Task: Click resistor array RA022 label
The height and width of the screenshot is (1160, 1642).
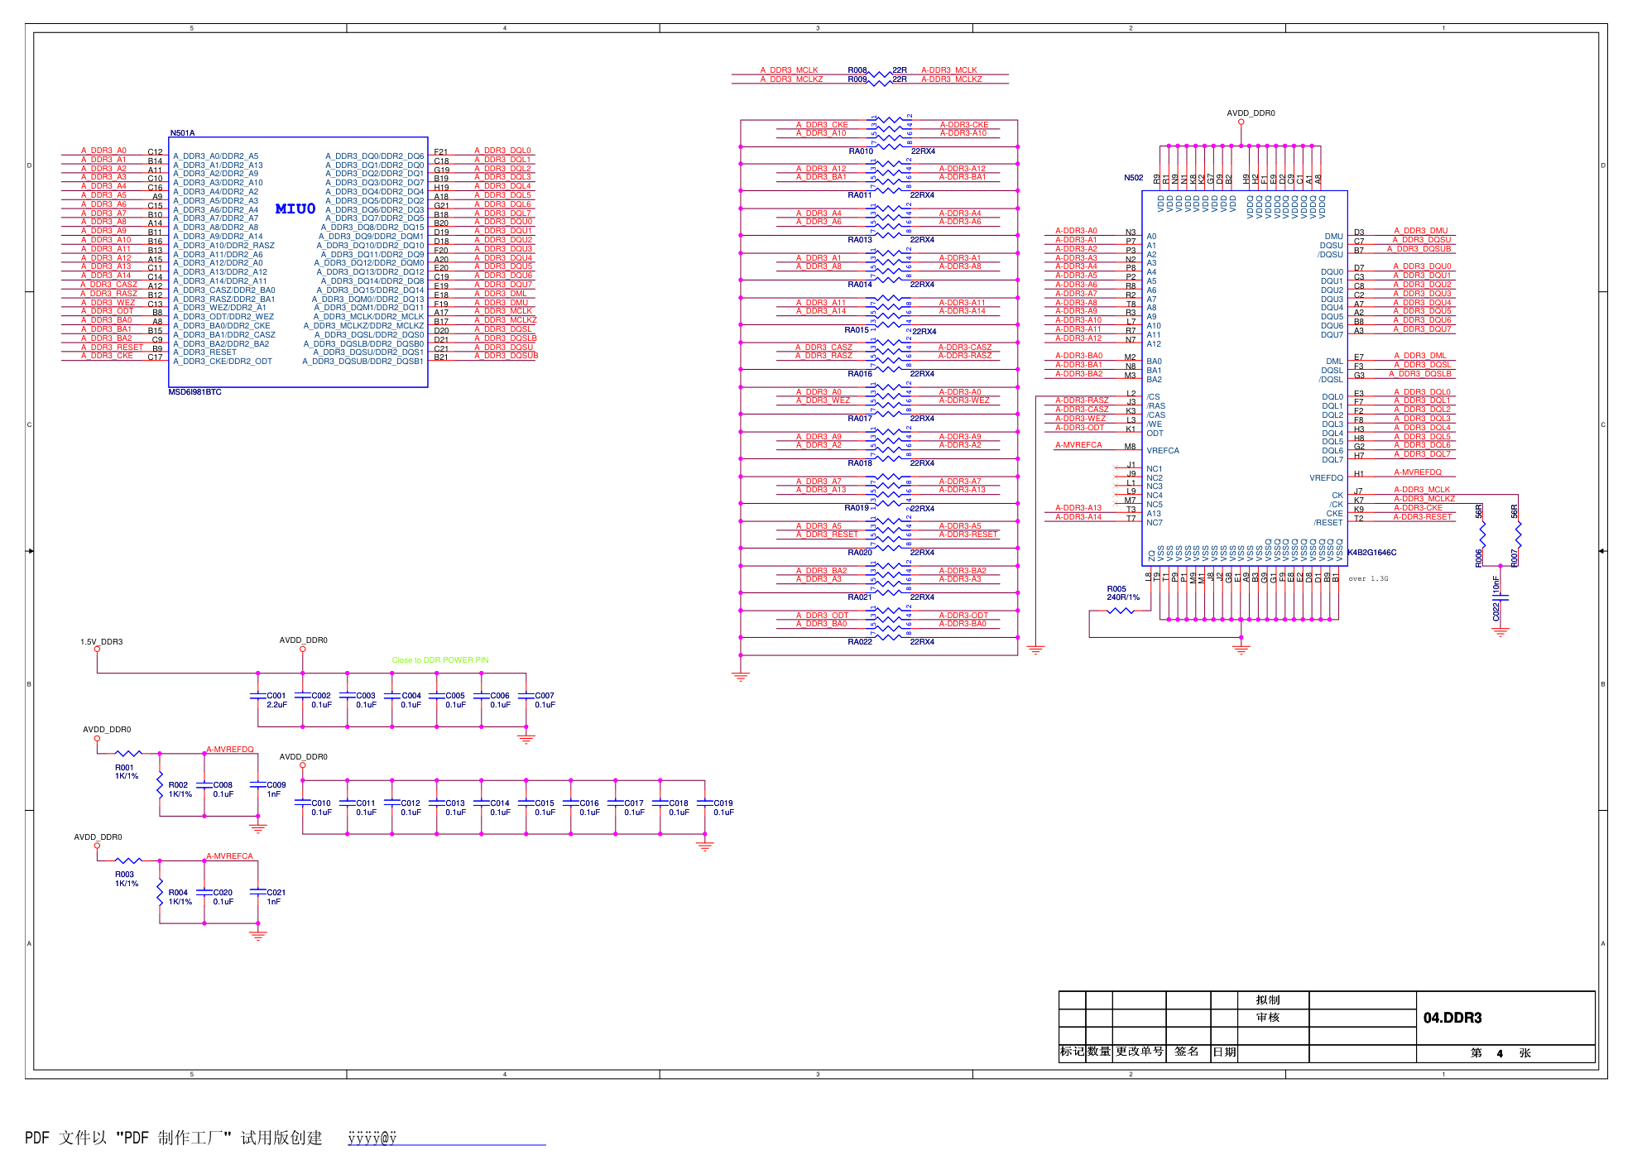Action: tap(860, 642)
